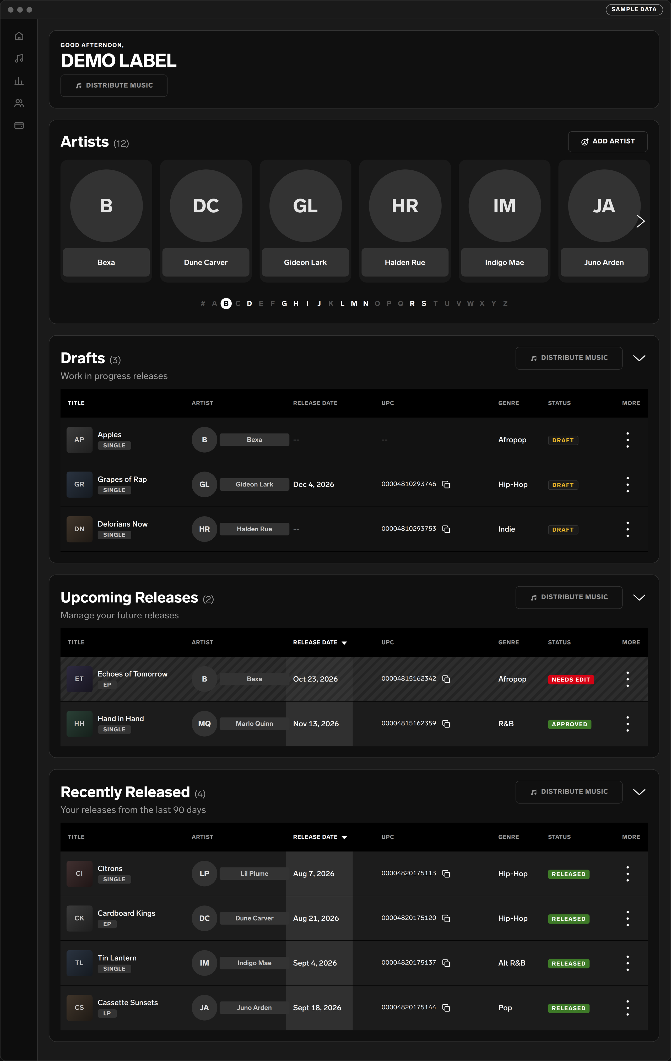This screenshot has width=671, height=1061.
Task: Sort Upcoming Releases by Release Date
Action: [320, 642]
